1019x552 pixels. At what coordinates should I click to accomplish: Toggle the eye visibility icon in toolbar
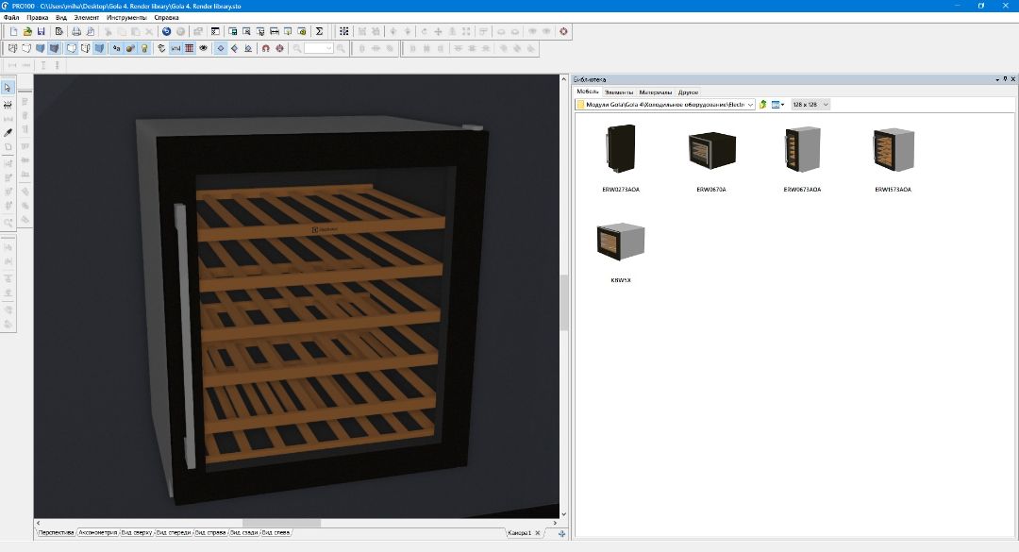[203, 47]
